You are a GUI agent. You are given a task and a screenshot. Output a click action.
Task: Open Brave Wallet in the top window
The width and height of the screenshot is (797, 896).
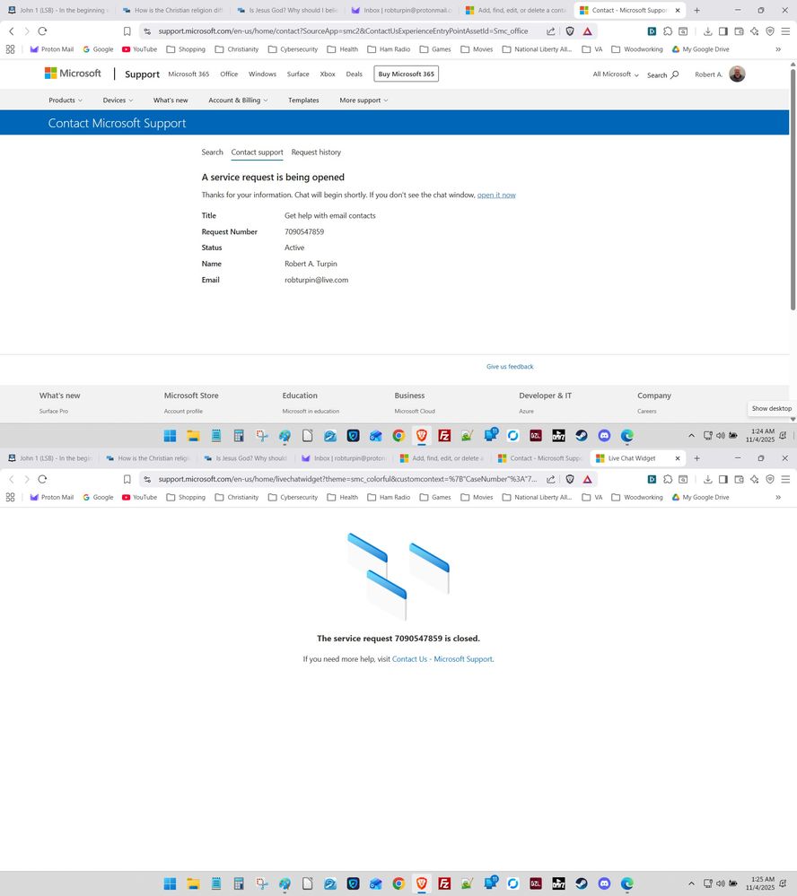pyautogui.click(x=739, y=31)
